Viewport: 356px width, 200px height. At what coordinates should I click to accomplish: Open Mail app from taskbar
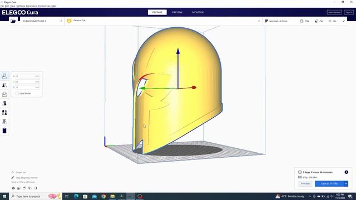[x=95, y=196]
